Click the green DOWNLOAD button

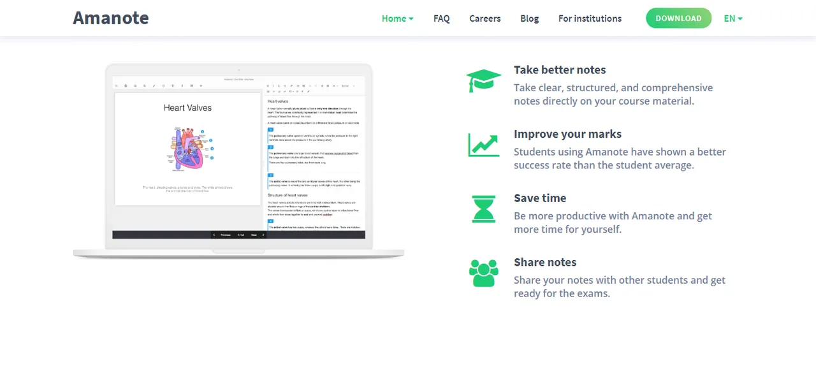[678, 18]
